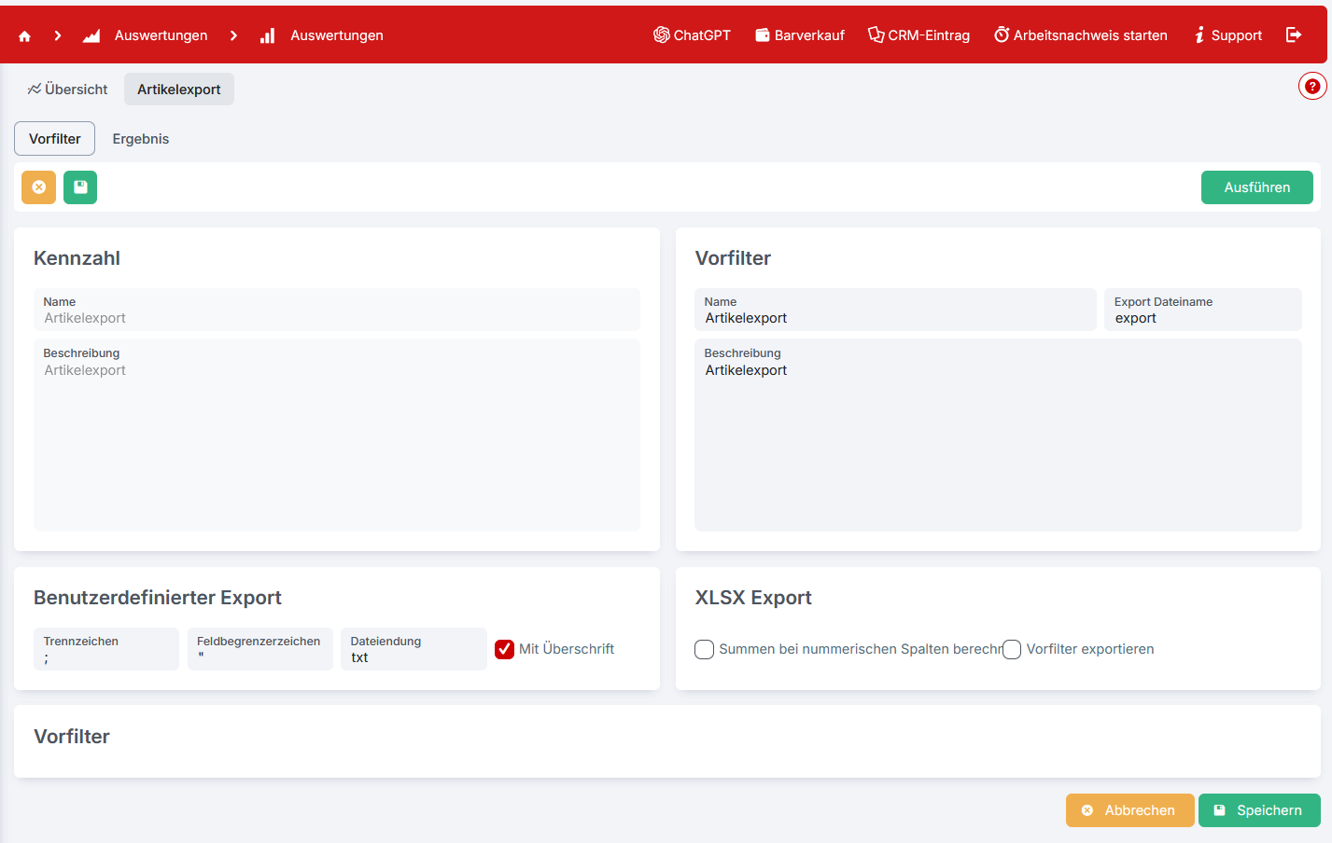The width and height of the screenshot is (1332, 843).
Task: Click the home icon in breadcrumb
Action: (25, 35)
